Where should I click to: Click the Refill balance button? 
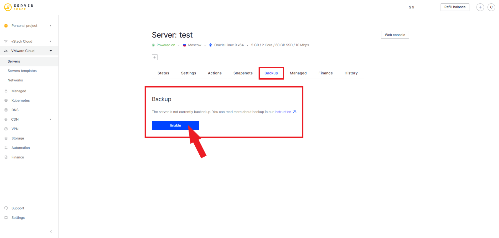tap(455, 7)
